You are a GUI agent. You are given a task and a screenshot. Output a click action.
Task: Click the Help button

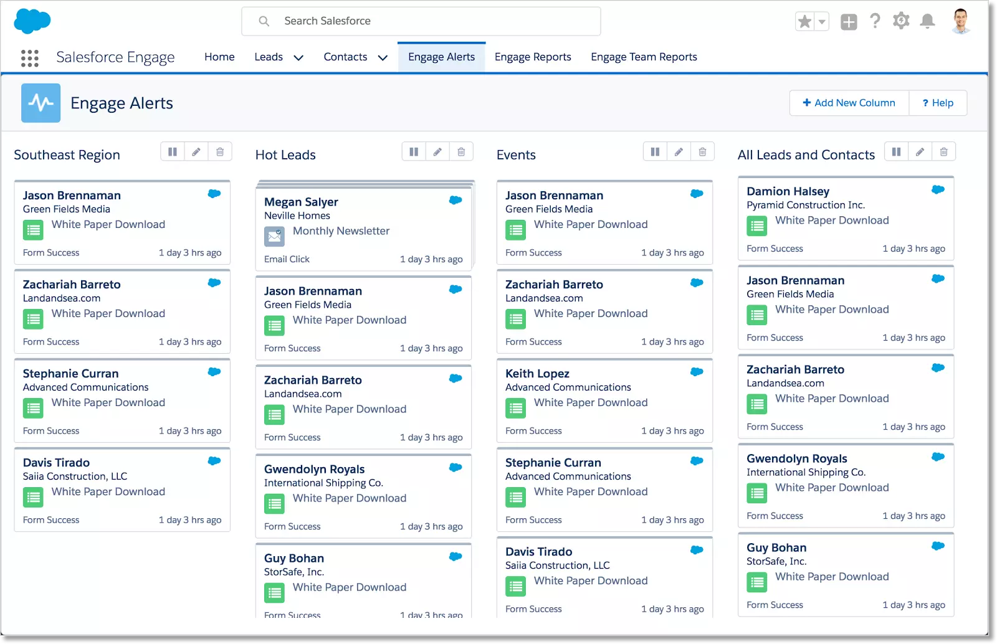coord(938,103)
